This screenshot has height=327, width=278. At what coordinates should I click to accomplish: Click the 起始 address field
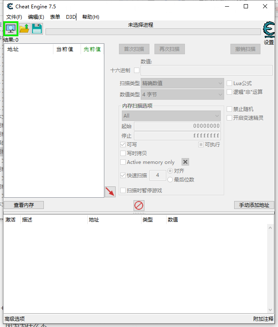[x=177, y=126]
